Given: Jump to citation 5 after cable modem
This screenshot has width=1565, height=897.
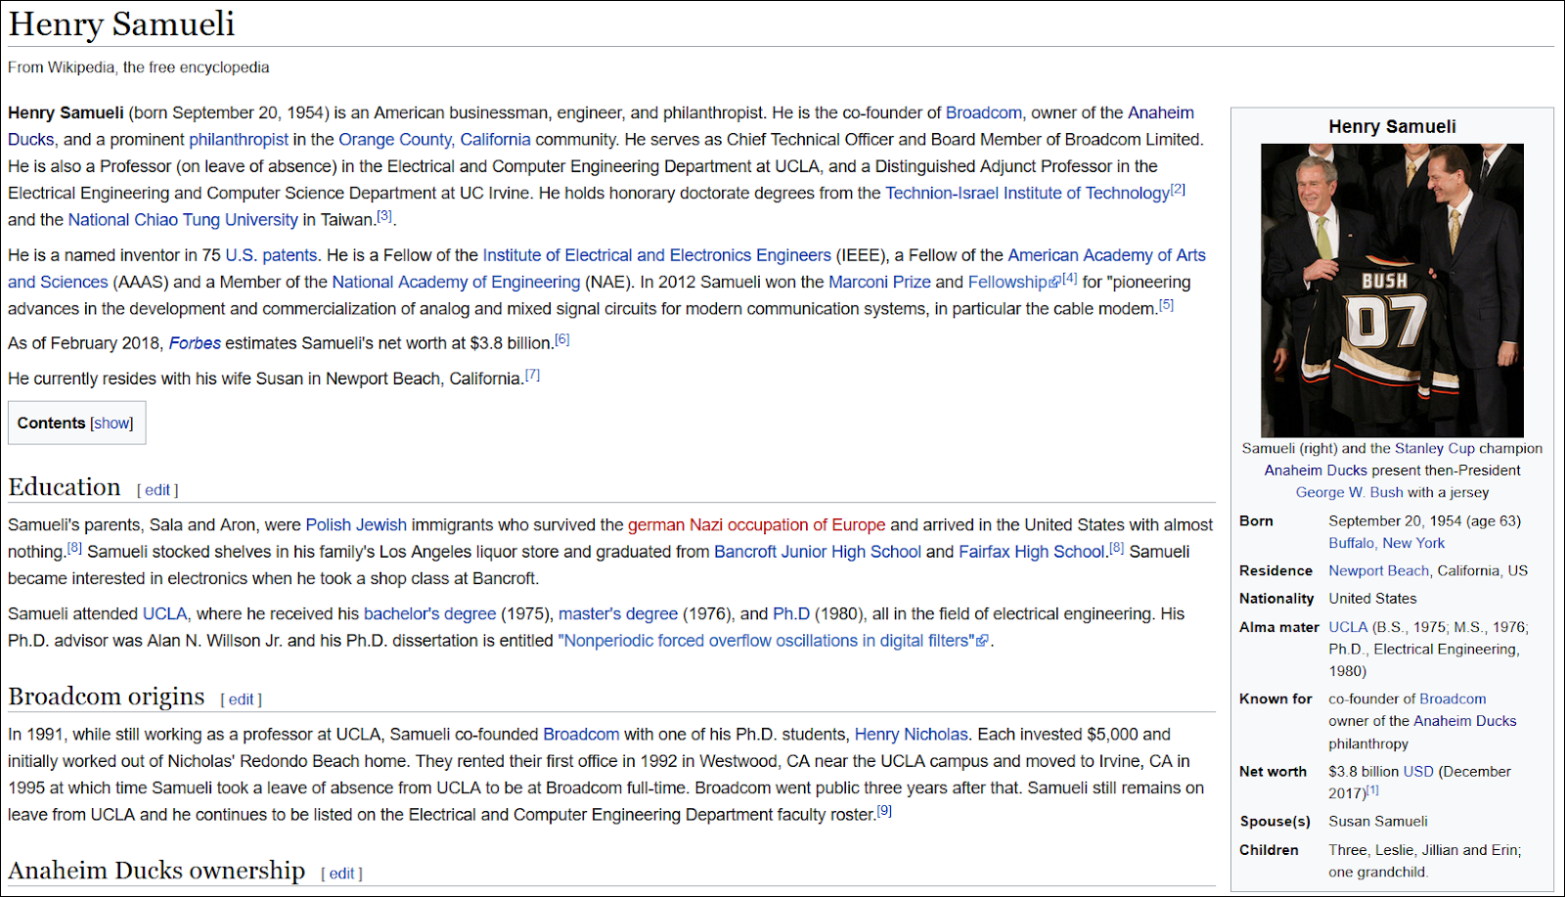Looking at the screenshot, I should point(1166,305).
